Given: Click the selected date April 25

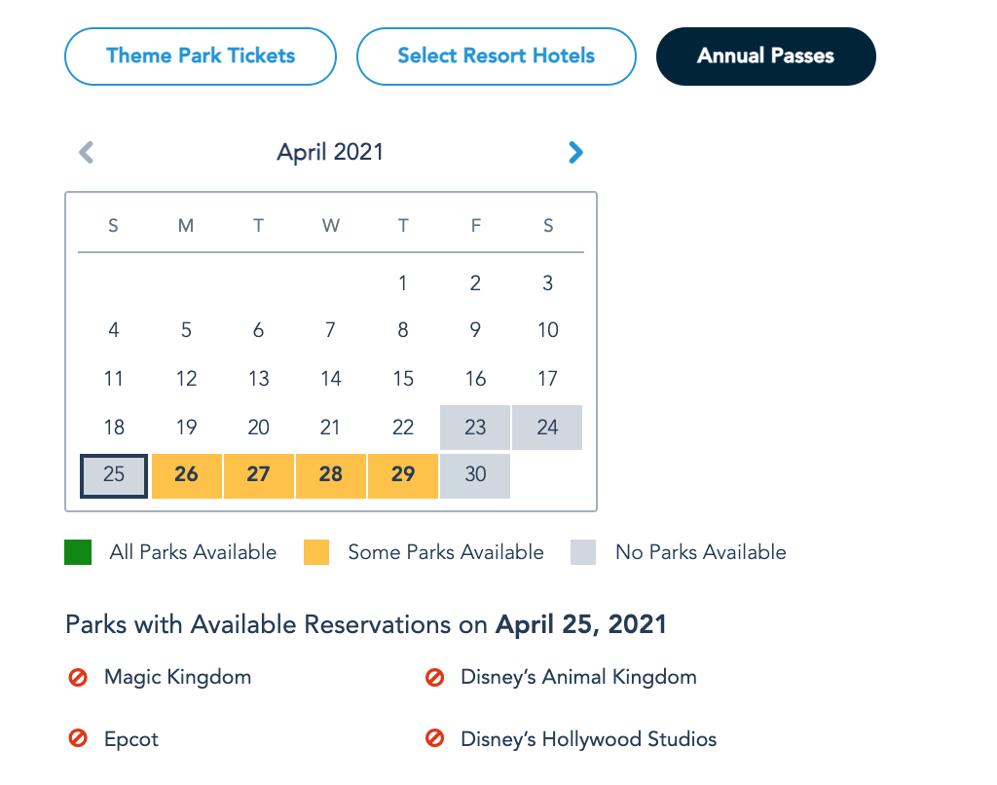Looking at the screenshot, I should 114,475.
